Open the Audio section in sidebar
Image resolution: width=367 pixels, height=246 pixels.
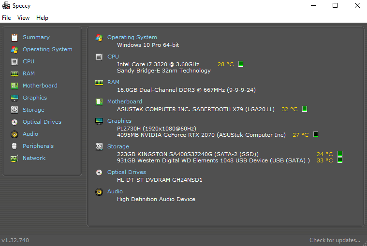point(30,134)
